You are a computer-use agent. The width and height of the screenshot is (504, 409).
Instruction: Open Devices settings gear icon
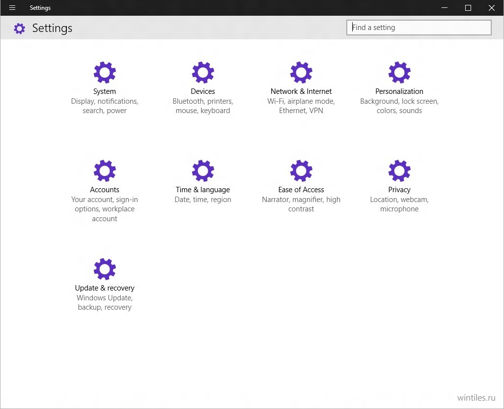[x=203, y=72]
